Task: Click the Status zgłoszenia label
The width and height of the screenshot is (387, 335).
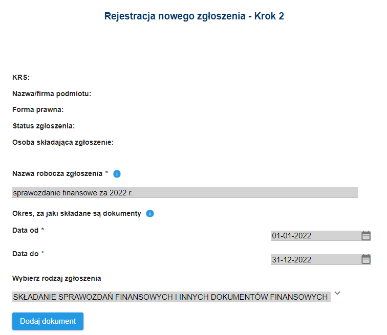Action: (x=44, y=126)
